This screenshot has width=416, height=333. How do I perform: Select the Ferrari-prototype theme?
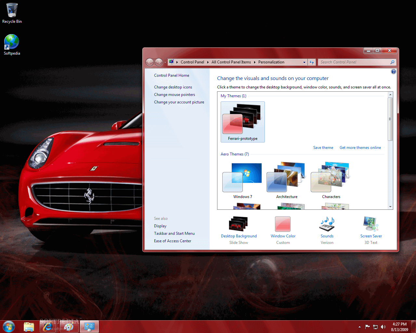(243, 122)
